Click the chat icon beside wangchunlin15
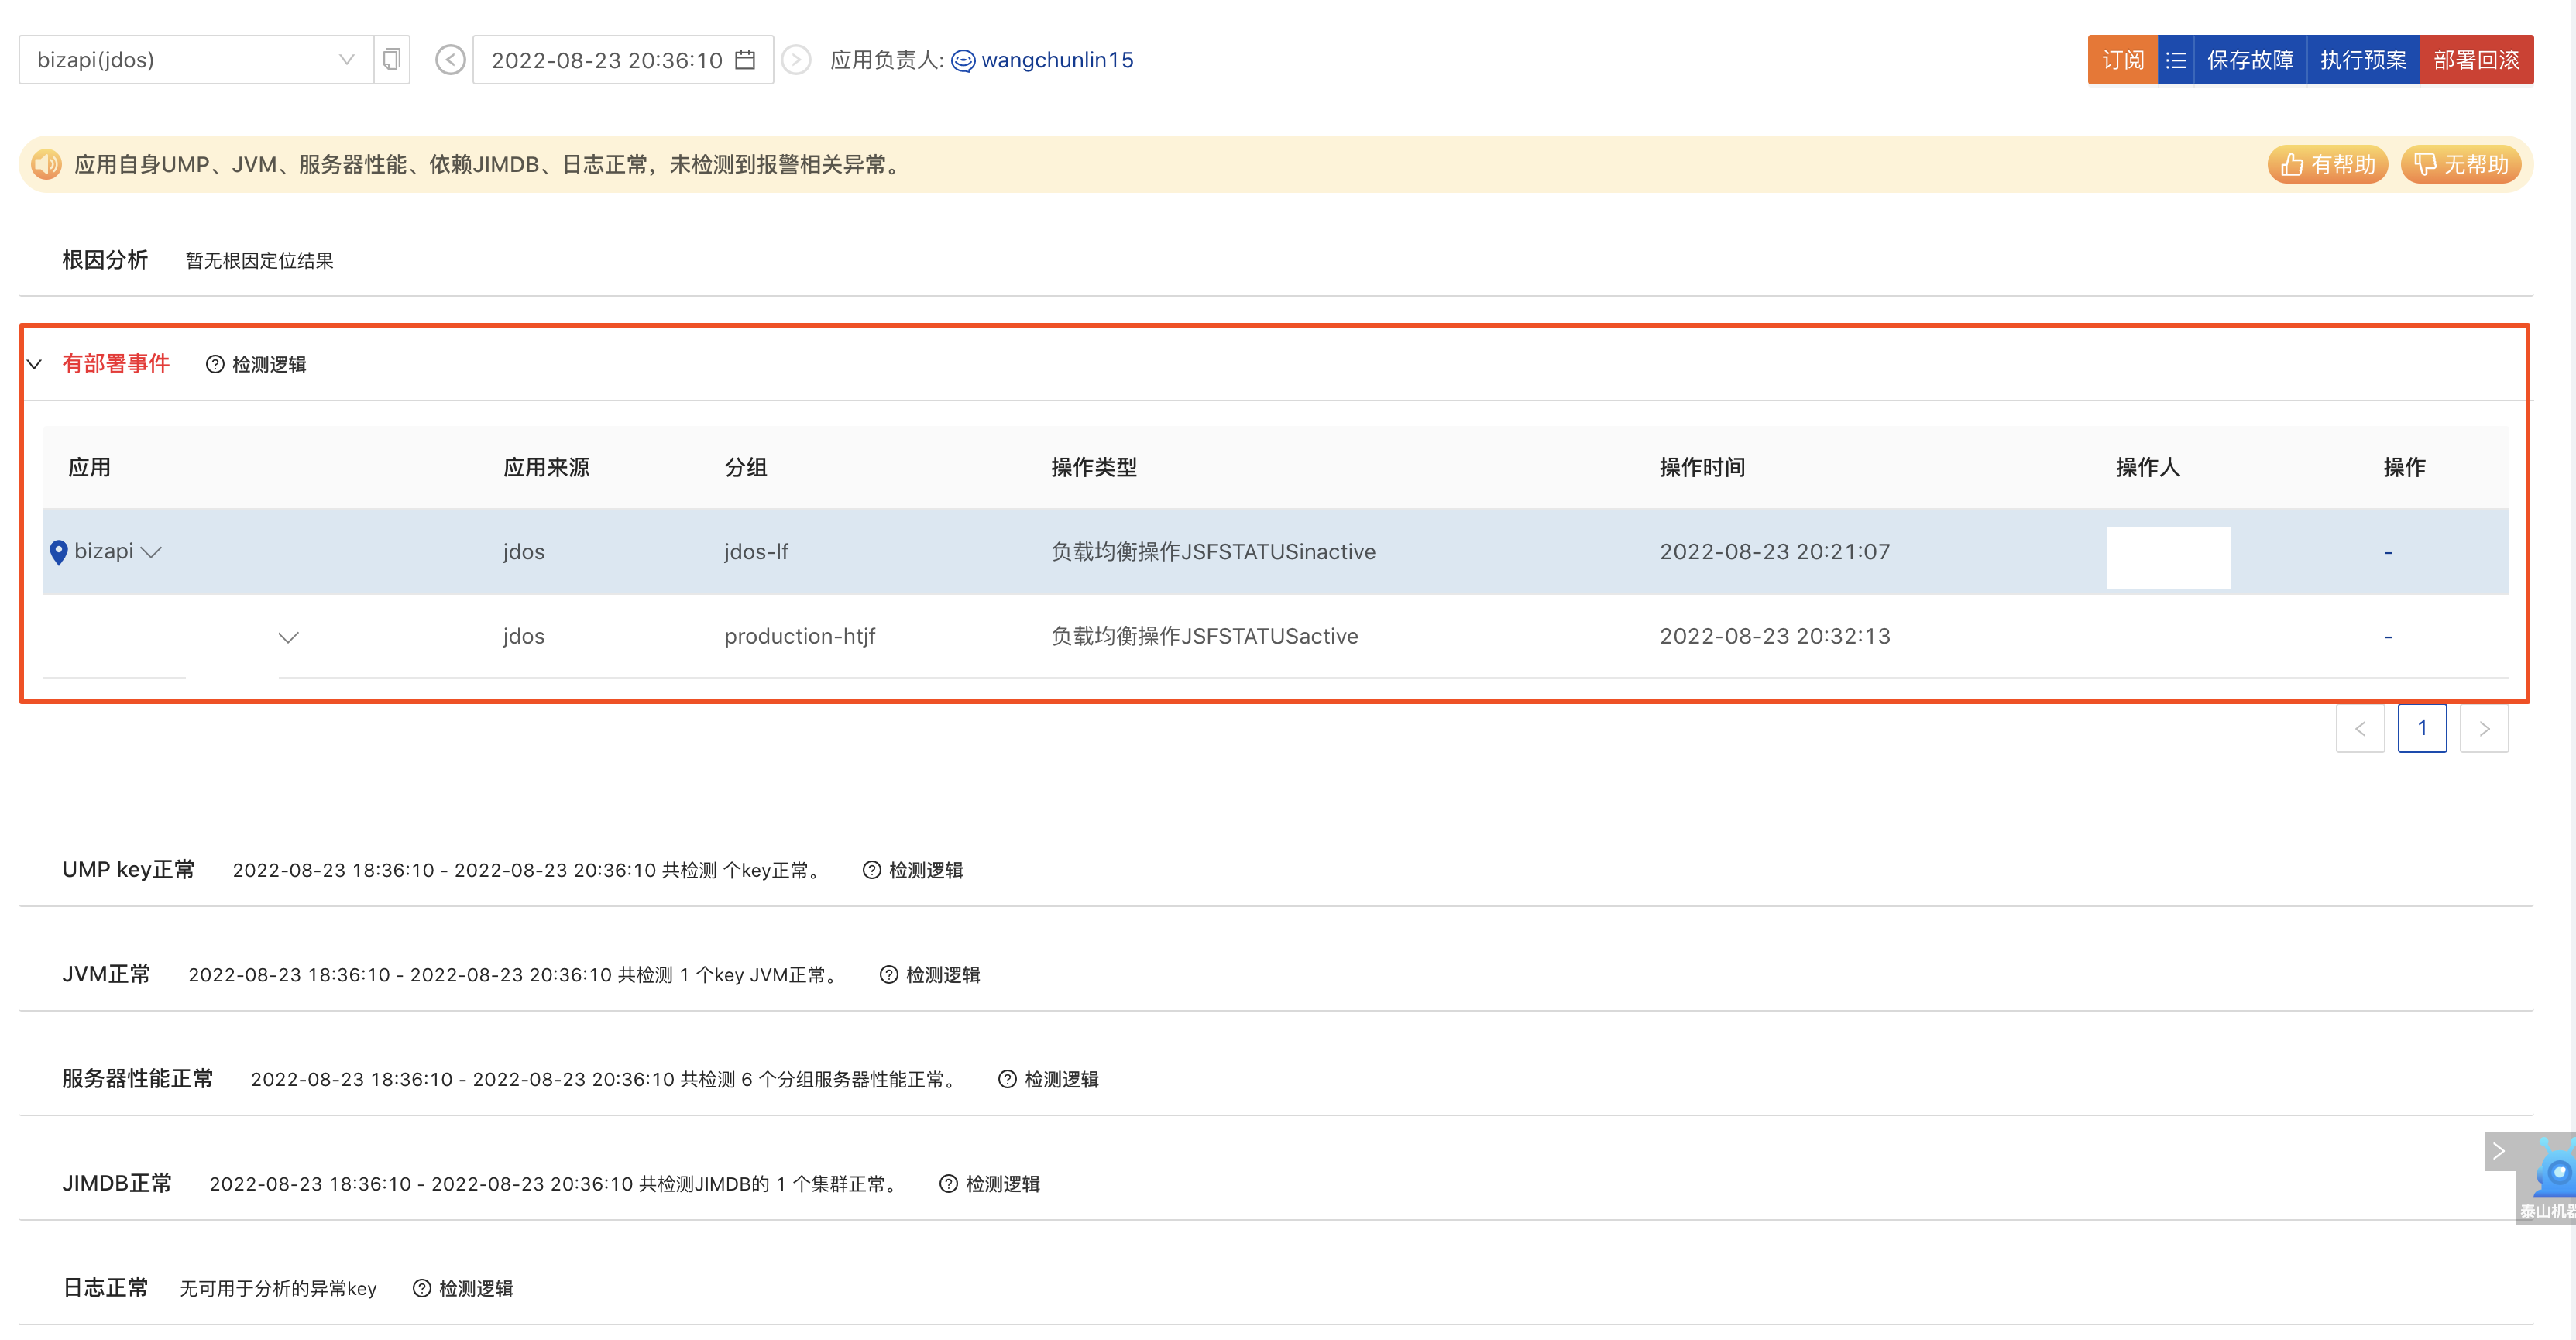This screenshot has width=2576, height=1340. click(963, 61)
